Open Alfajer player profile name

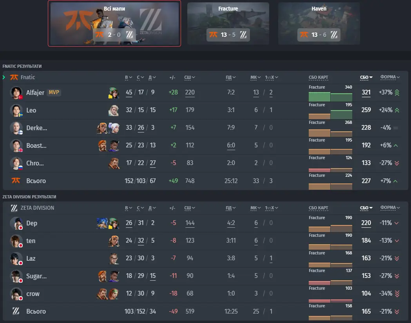tap(35, 93)
